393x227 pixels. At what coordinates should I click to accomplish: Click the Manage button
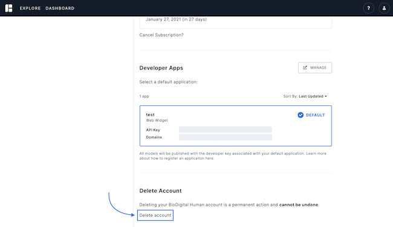coord(315,68)
